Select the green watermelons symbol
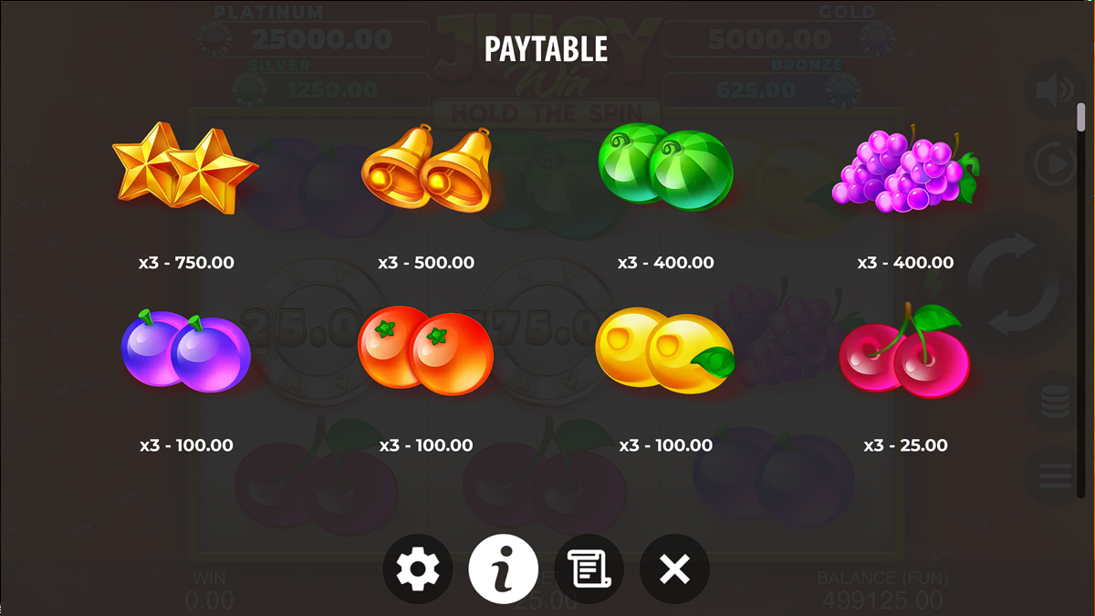This screenshot has width=1095, height=616. click(x=666, y=168)
